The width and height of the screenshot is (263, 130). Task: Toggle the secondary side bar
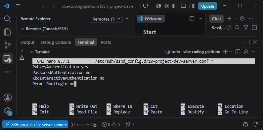[192, 6]
